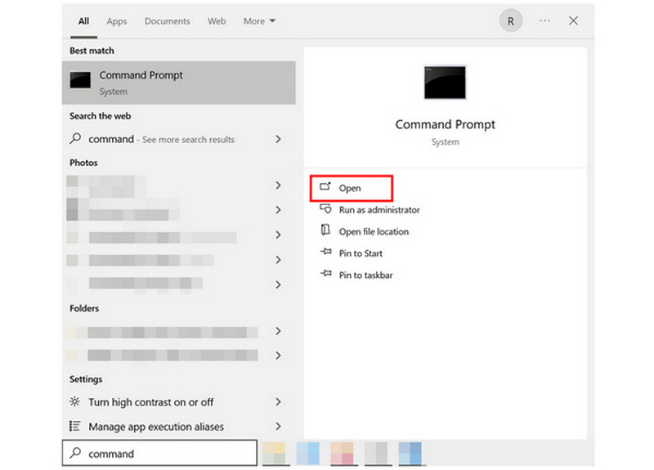Click the Manage app execution aliases icon
The width and height of the screenshot is (654, 470).
pos(75,427)
